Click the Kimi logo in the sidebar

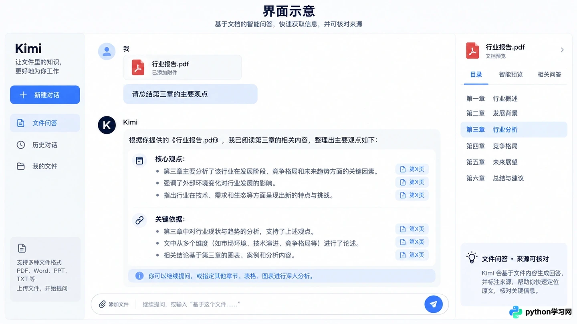coord(28,49)
